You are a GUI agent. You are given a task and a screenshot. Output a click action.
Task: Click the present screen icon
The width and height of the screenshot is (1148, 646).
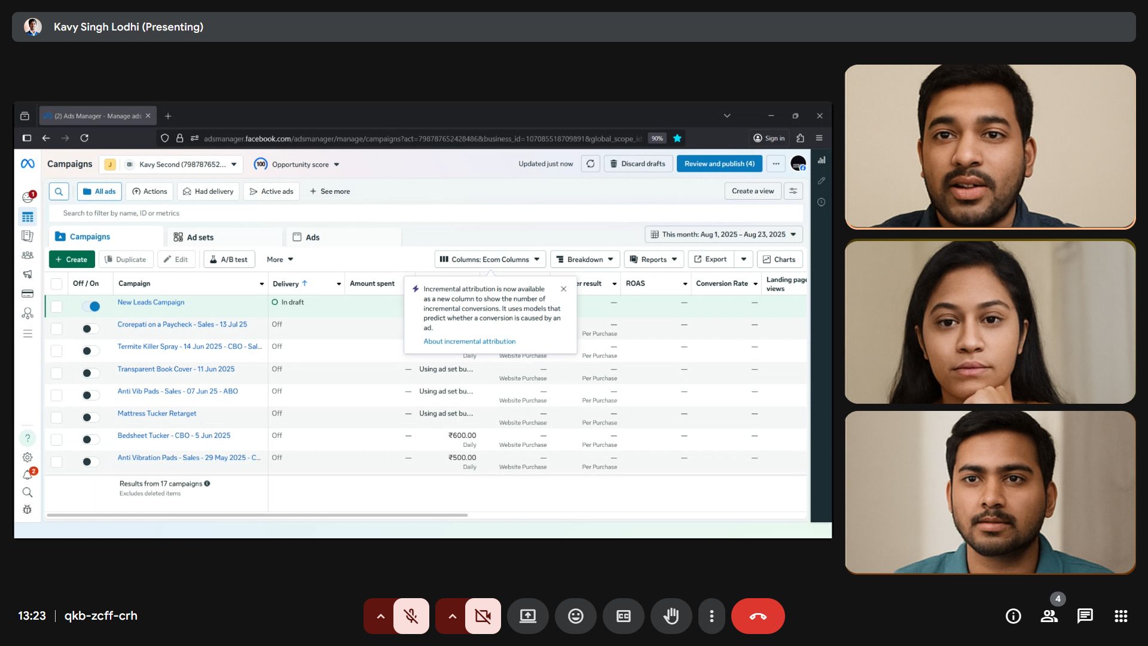pyautogui.click(x=527, y=616)
